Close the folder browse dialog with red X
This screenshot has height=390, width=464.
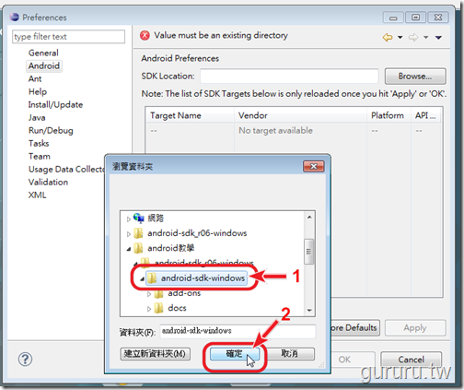pos(314,167)
